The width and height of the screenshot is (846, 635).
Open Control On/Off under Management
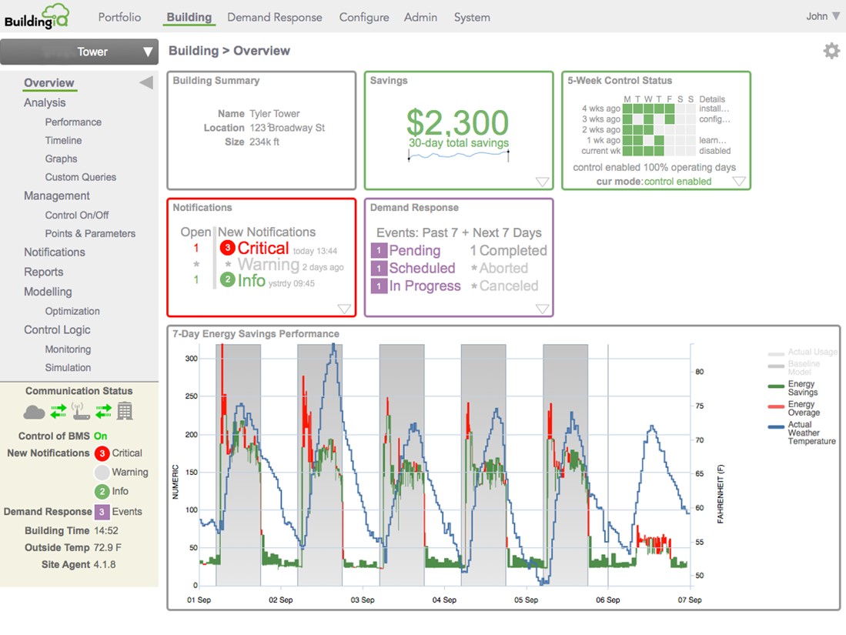pos(77,216)
